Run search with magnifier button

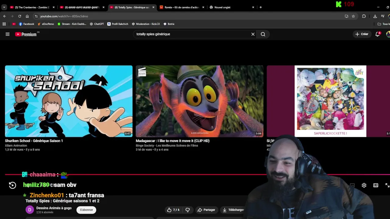point(263,34)
